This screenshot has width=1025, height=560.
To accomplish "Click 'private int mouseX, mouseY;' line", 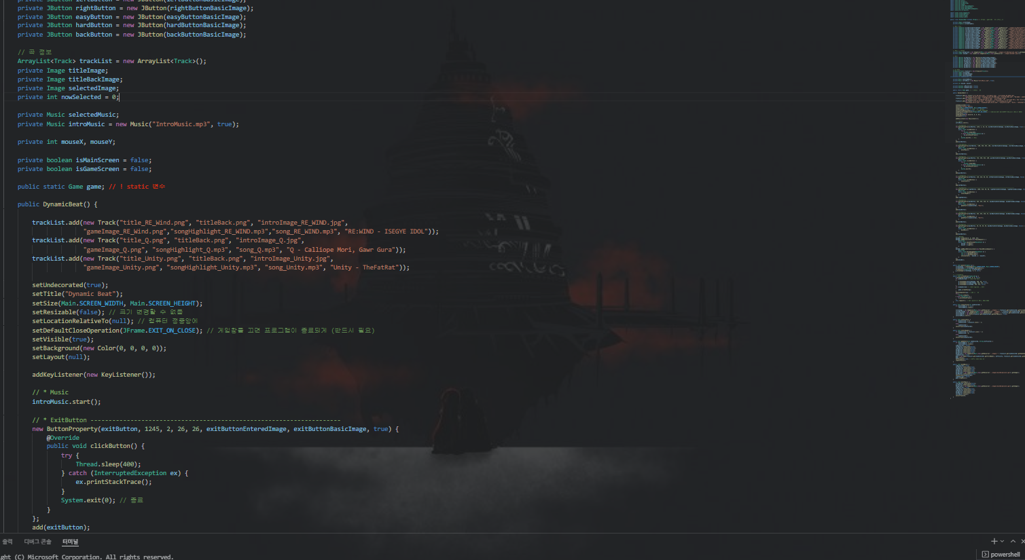I will [x=67, y=142].
